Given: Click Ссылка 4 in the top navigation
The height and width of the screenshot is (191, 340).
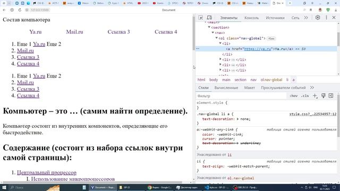Looking at the screenshot, I should click(x=166, y=32).
